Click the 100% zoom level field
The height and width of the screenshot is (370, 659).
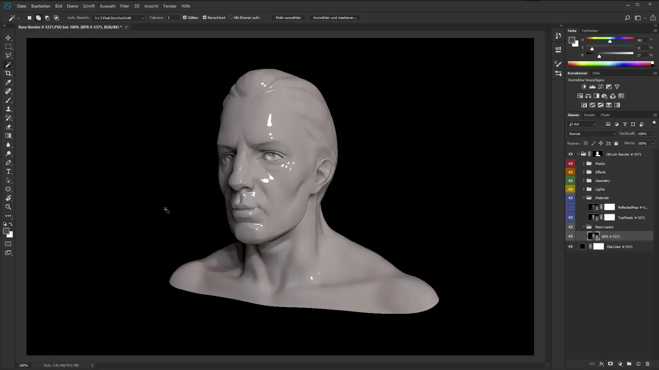tap(23, 366)
